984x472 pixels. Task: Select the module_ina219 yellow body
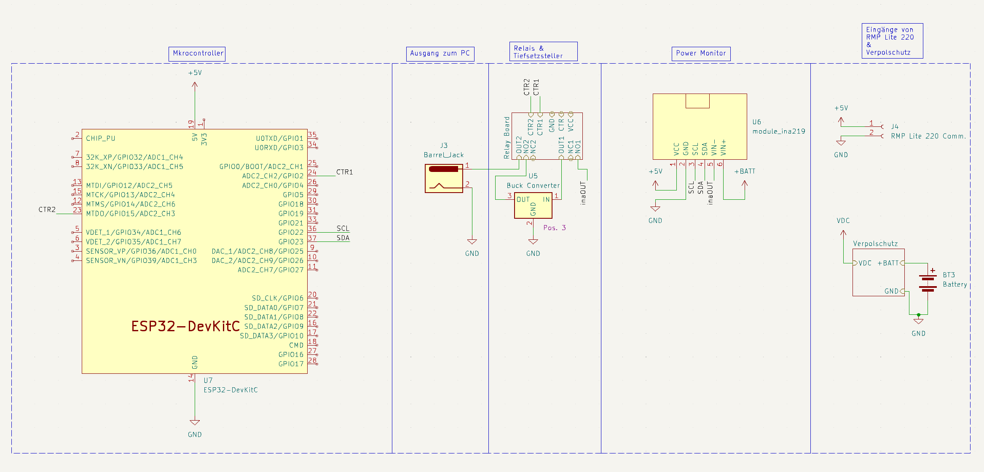point(700,126)
